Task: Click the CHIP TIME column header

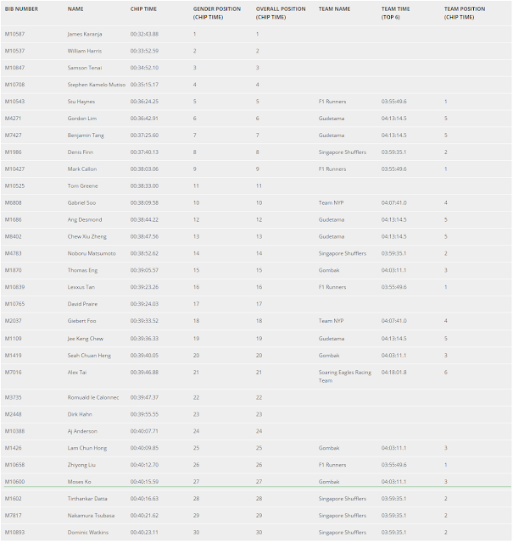Action: coord(143,9)
